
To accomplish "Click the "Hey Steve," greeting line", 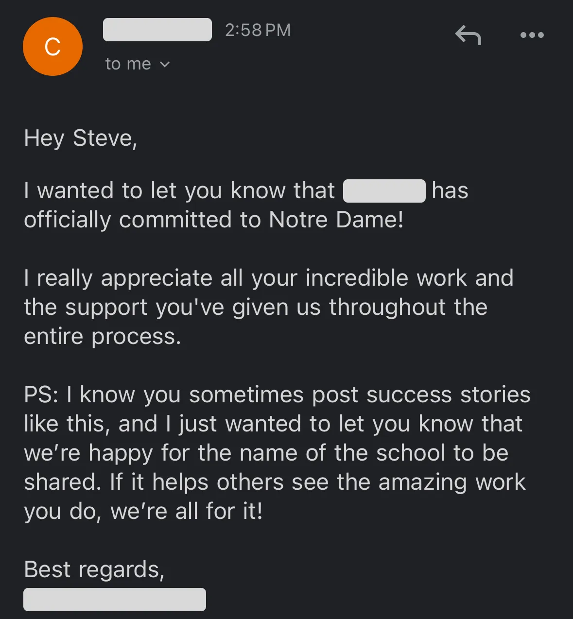I will pos(81,138).
